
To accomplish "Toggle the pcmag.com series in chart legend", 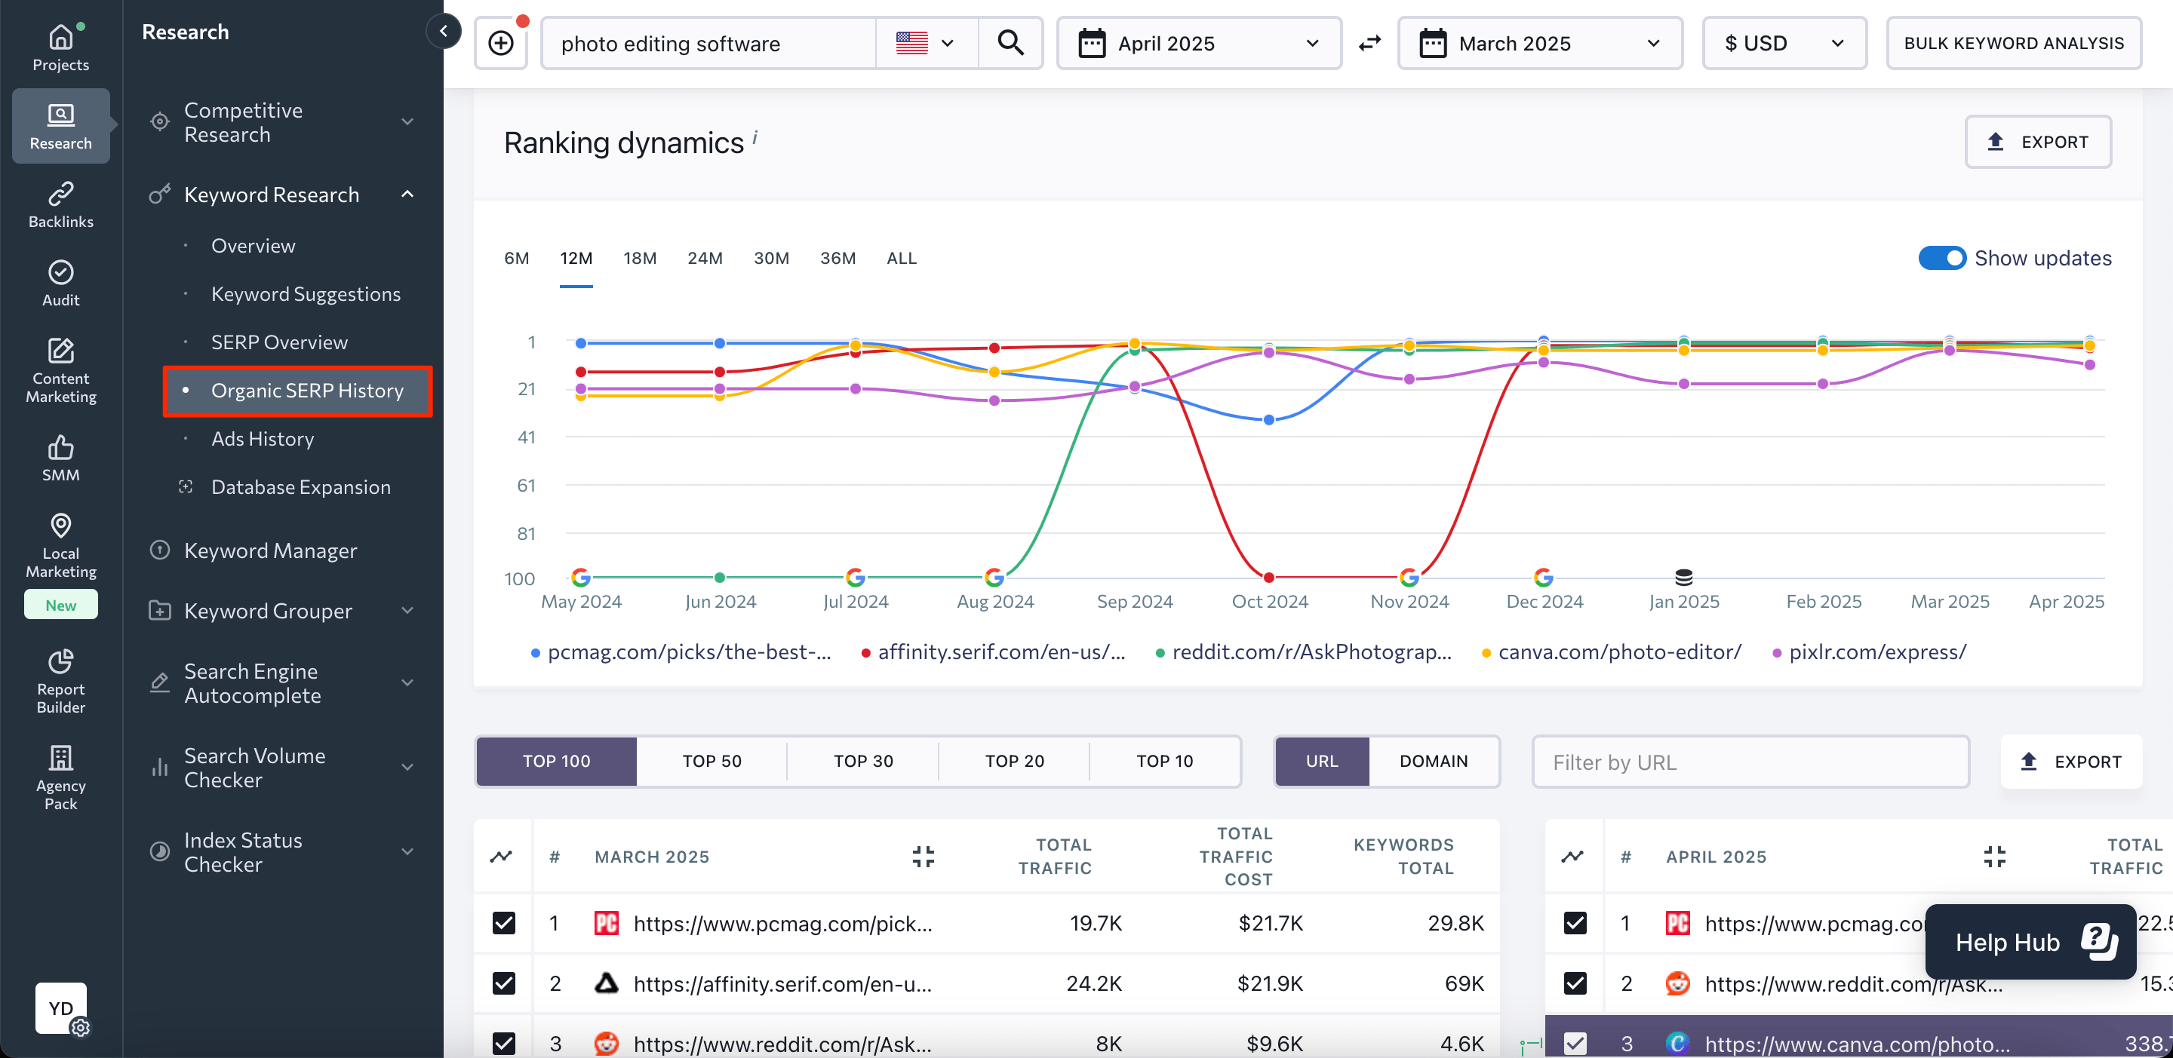I will [680, 652].
